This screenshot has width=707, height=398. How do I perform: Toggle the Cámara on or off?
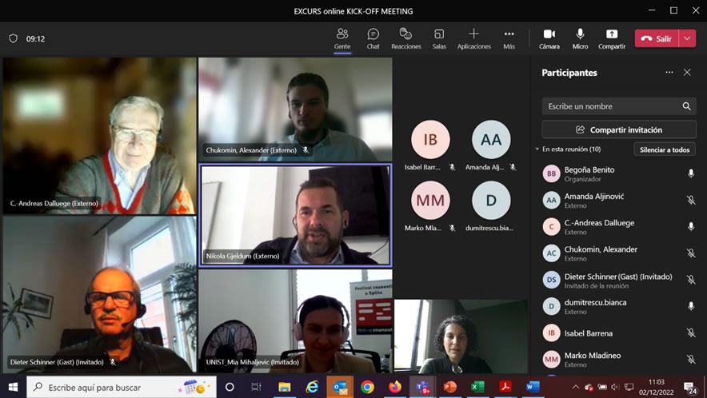549,39
